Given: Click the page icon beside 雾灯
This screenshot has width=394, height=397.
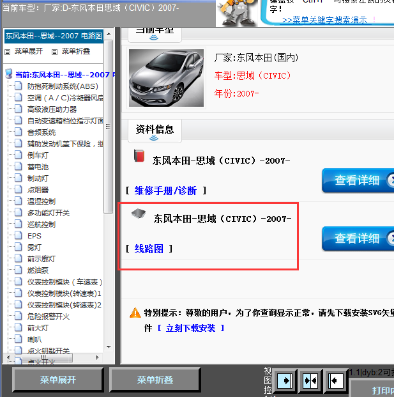Looking at the screenshot, I should [19, 247].
